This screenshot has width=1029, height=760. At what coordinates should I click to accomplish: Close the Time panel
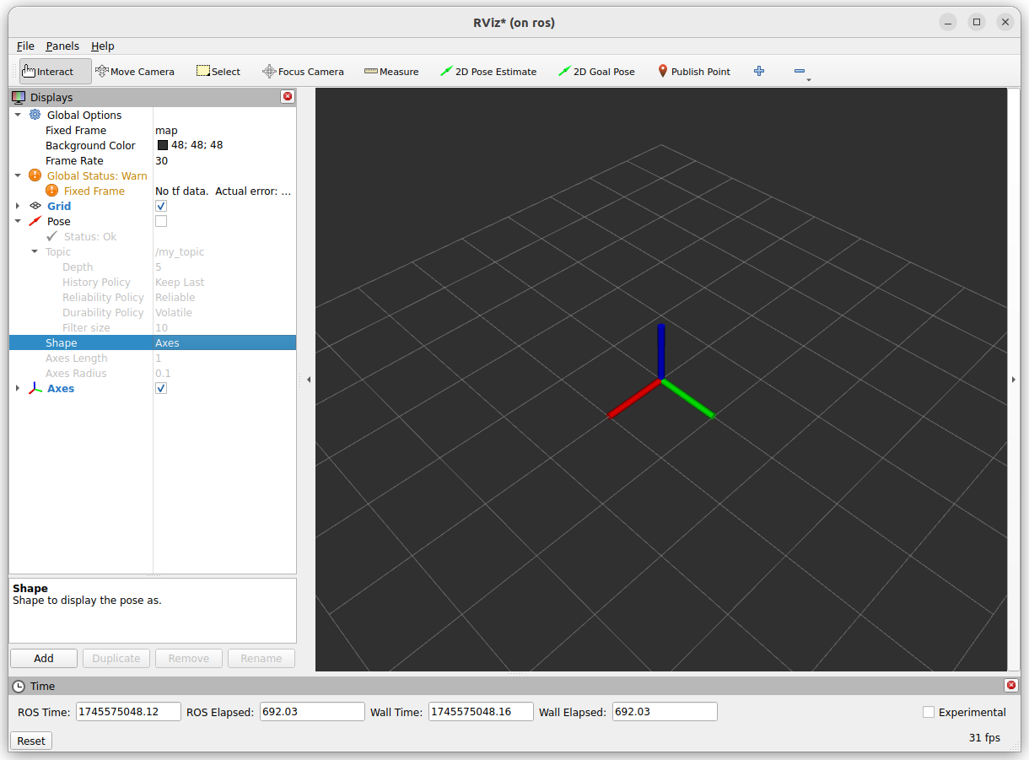point(1011,686)
